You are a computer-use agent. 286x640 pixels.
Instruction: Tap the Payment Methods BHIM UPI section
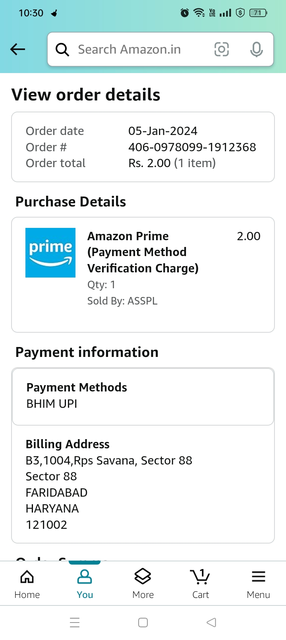pyautogui.click(x=143, y=396)
